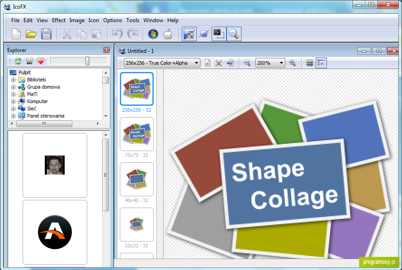The image size is (402, 270).
Task: Copy using the main toolbar copy icon
Action: [82, 34]
